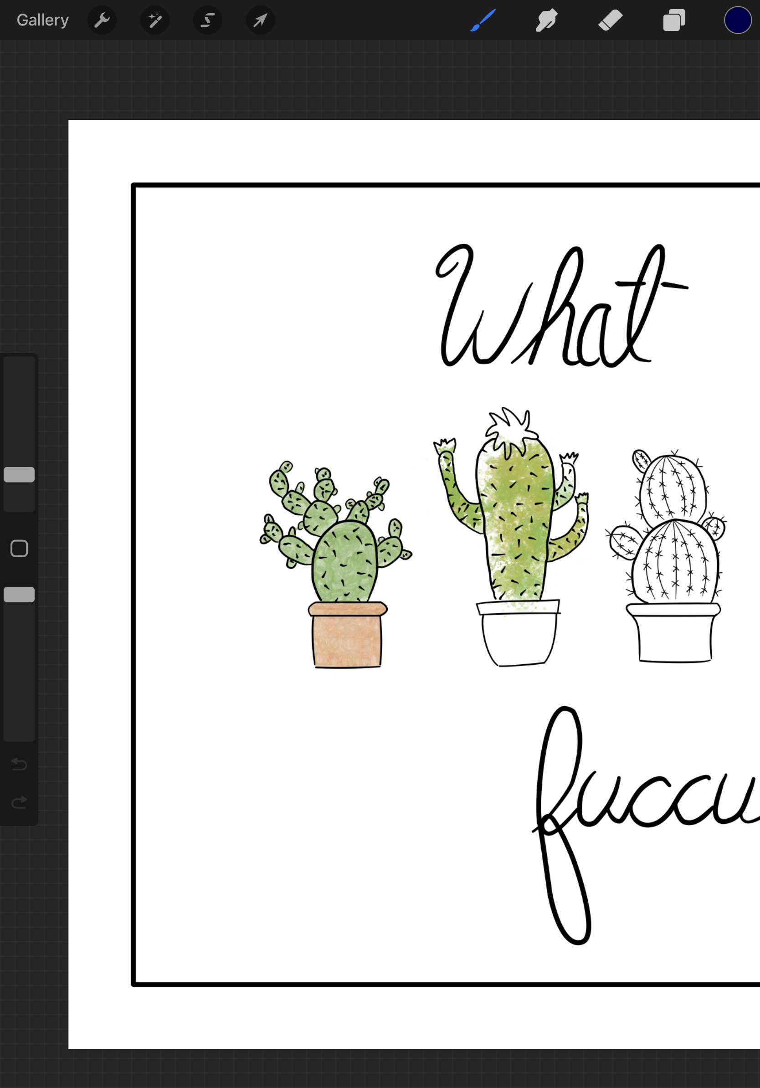Redo the last undone stroke
760x1088 pixels.
coord(19,802)
